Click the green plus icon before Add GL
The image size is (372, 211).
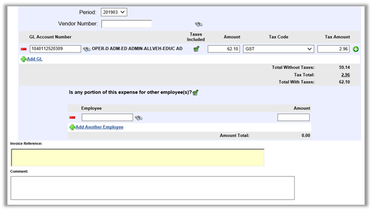click(x=23, y=59)
